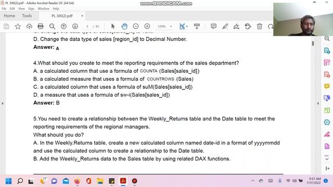Activate the Hand pan tool
The image size is (333, 187).
pyautogui.click(x=124, y=26)
